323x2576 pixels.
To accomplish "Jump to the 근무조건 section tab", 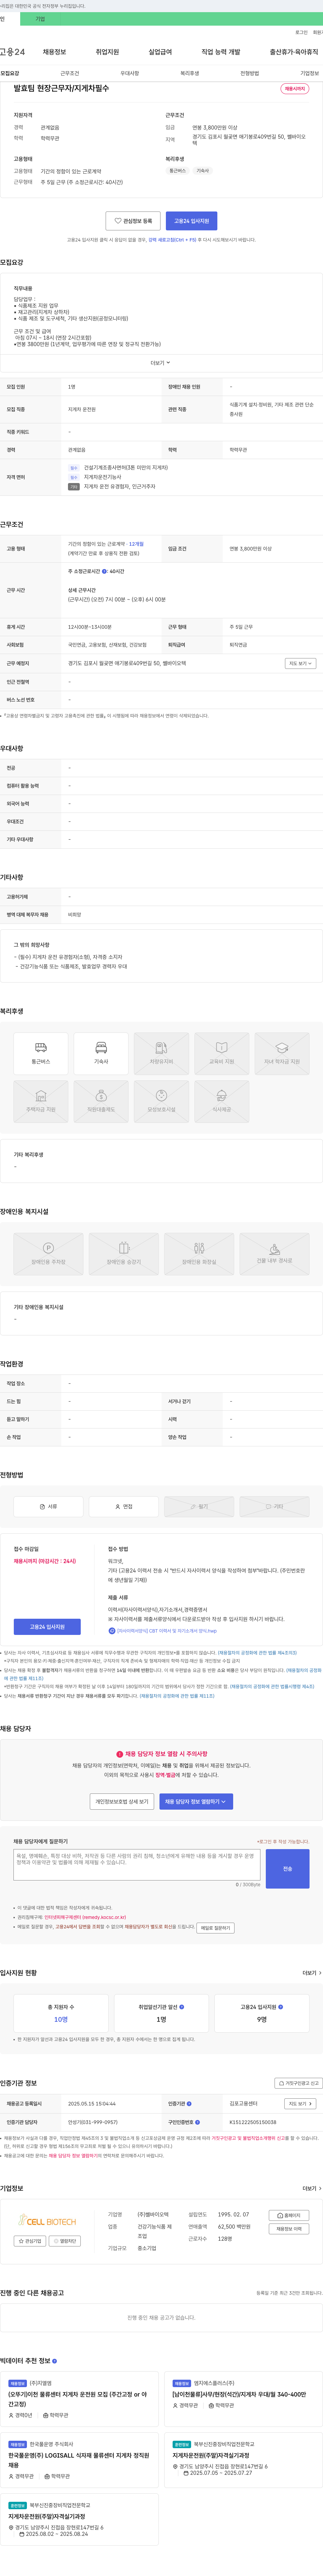I will [70, 73].
